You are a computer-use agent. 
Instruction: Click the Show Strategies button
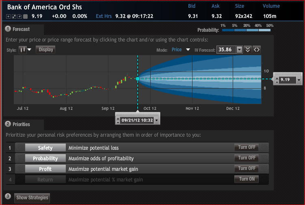tap(32, 198)
